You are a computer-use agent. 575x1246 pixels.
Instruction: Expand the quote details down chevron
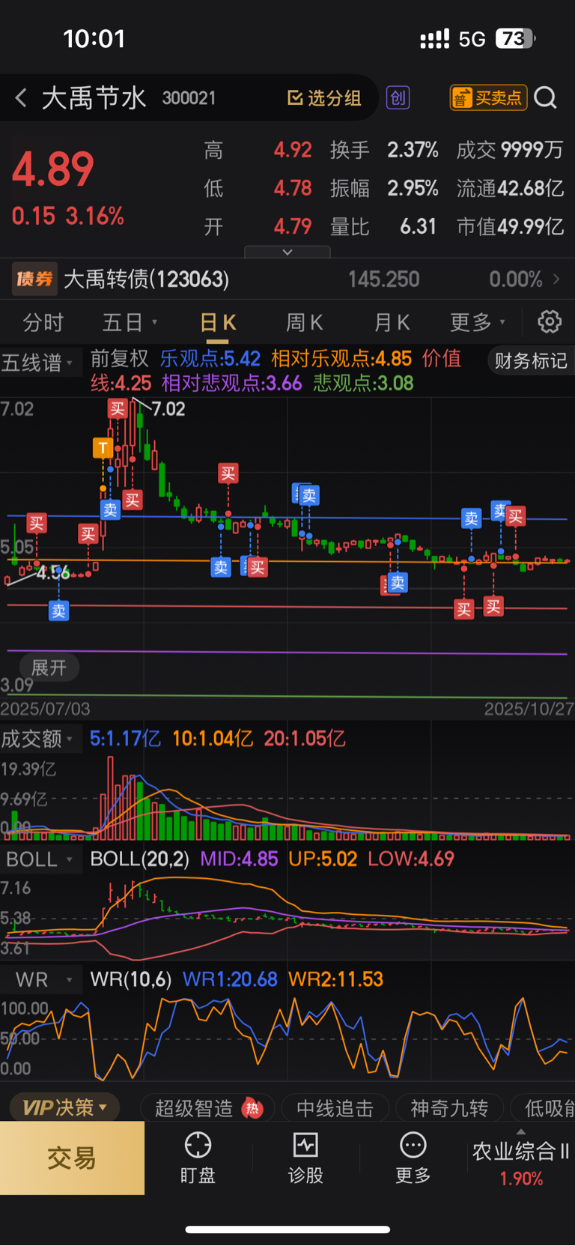[x=287, y=252]
